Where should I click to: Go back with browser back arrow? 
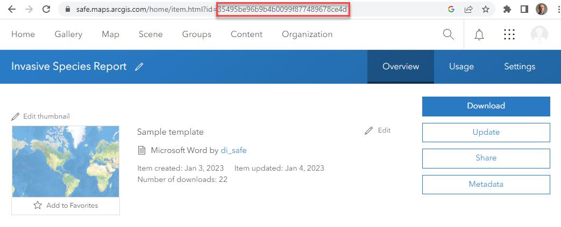[12, 10]
